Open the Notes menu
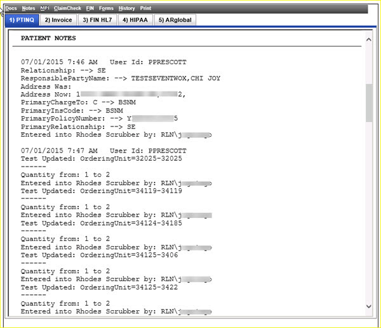 (x=28, y=8)
